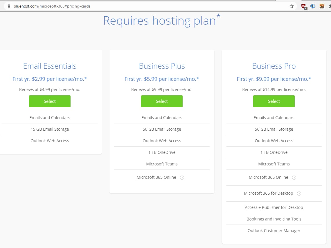Click Outlook Web Access in Email Essentials
This screenshot has width=331, height=248.
(50, 141)
